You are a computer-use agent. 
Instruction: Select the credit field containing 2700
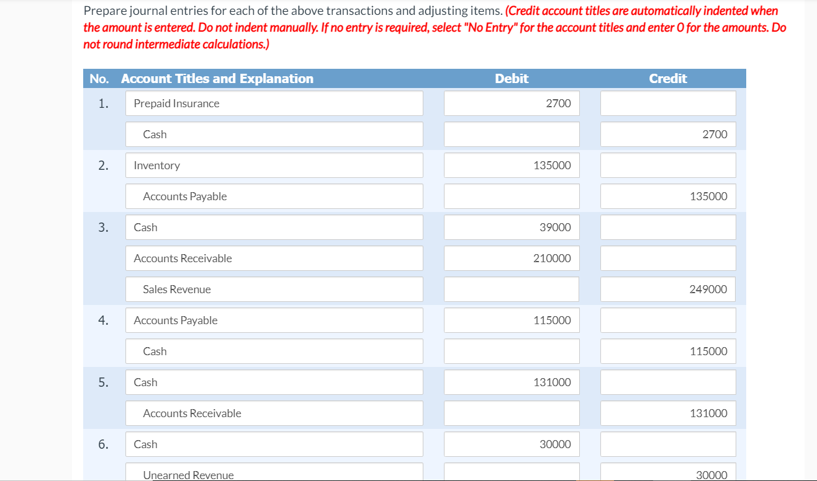pos(668,135)
